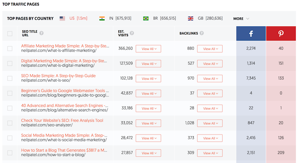The image size is (298, 163).
Task: Open backlinks View All for 970 row
Action: pos(209,78)
